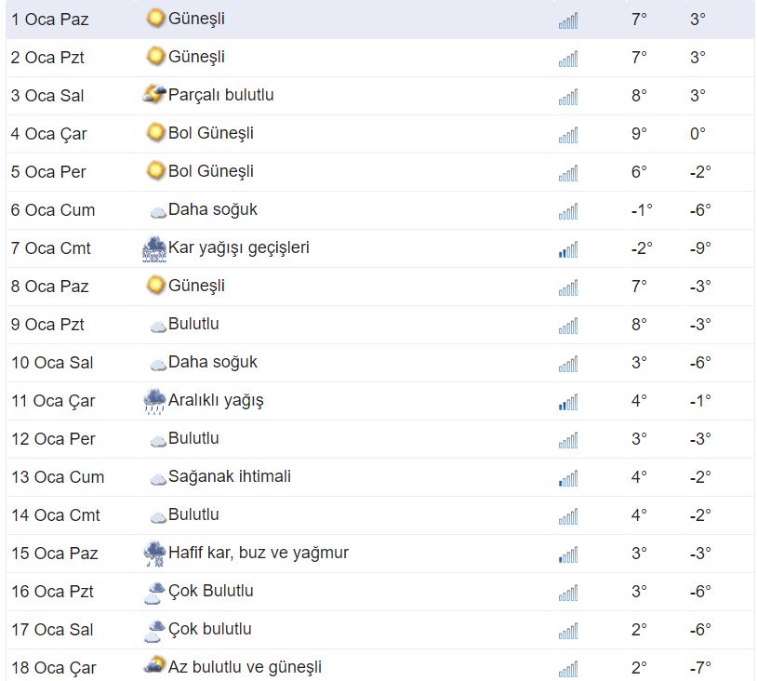Click the snow icon for 7 Oca Cmt
This screenshot has height=681, width=757.
point(154,248)
